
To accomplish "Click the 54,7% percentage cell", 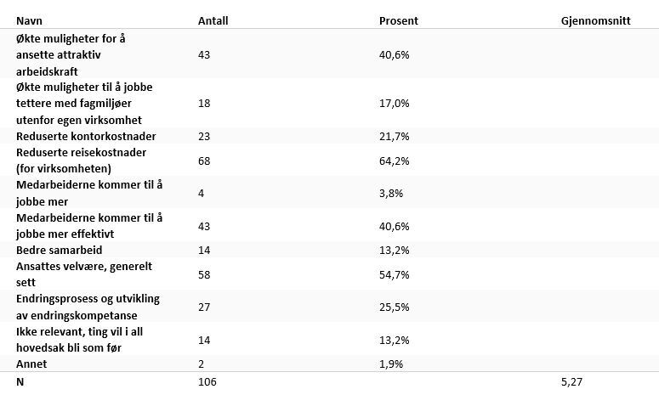I will [x=395, y=274].
